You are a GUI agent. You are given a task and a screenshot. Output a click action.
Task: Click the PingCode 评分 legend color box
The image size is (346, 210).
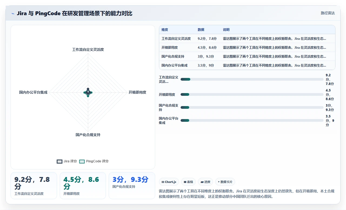point(82,162)
